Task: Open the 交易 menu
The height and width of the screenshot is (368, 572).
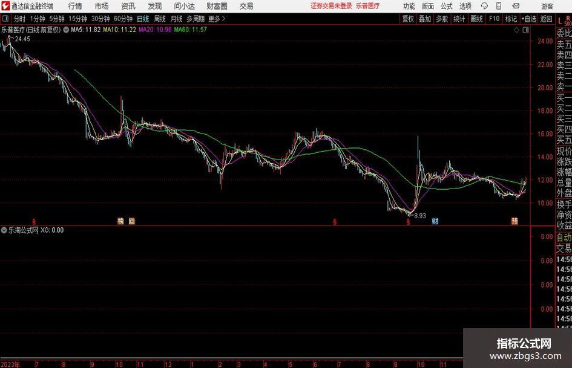Action: click(246, 6)
